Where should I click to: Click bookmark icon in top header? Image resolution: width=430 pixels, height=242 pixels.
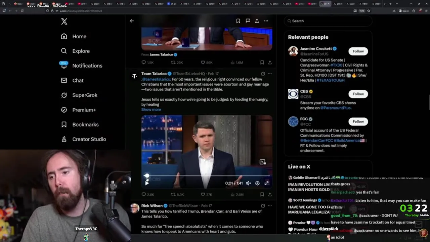tap(238, 21)
